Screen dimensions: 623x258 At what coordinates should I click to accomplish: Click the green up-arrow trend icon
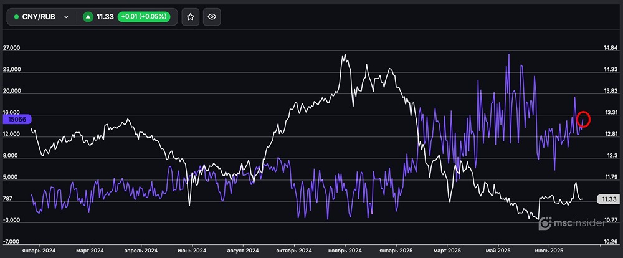click(88, 17)
